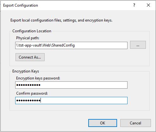
Task: Click the export description sentence
Action: [x=61, y=20]
